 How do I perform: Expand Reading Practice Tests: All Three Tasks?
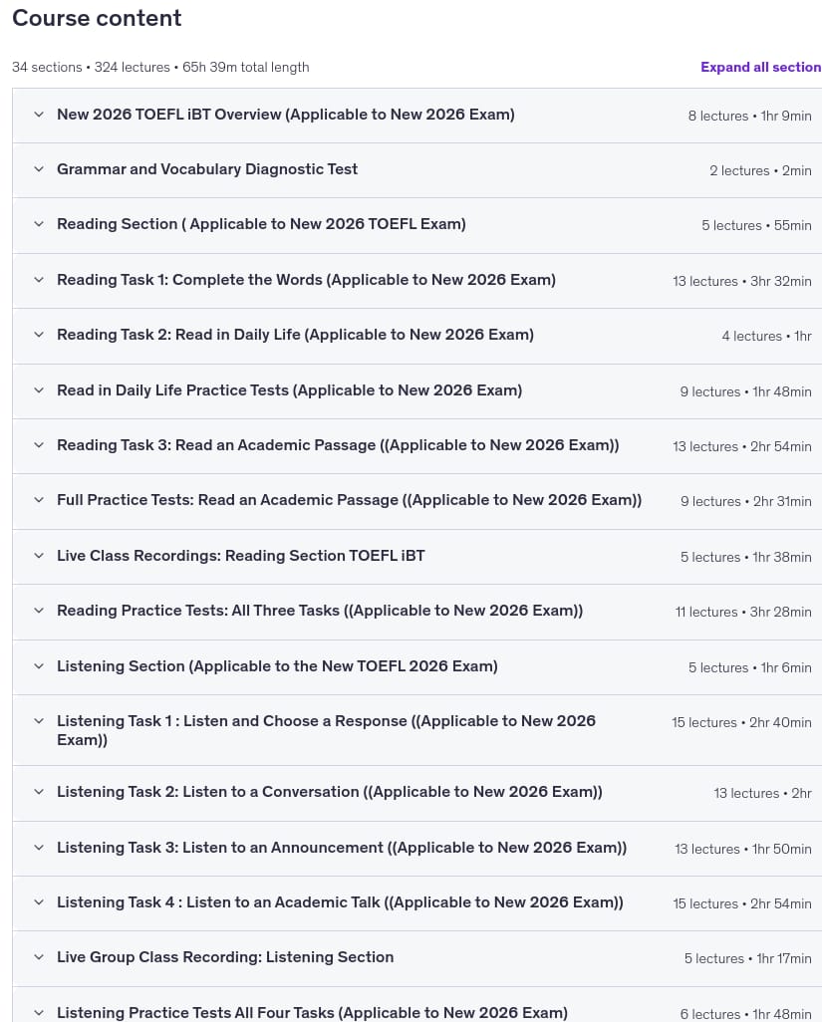(39, 611)
